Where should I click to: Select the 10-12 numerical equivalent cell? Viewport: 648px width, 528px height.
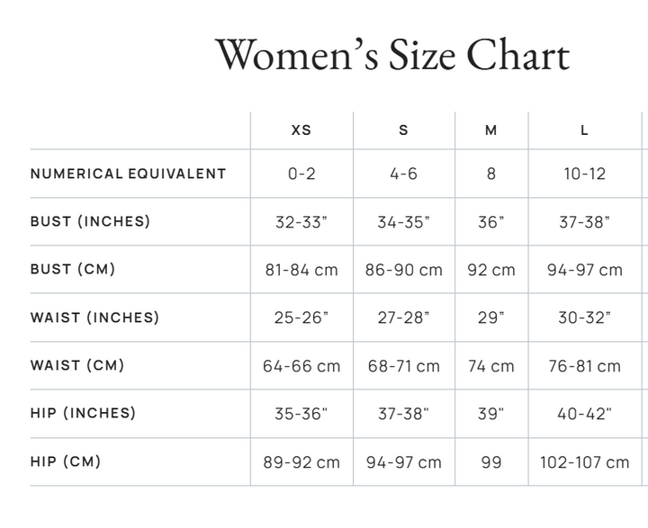585,174
